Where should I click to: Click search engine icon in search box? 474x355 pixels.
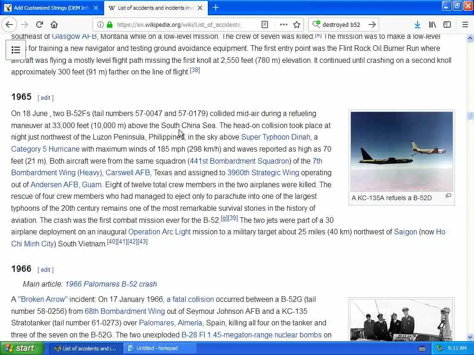point(316,24)
